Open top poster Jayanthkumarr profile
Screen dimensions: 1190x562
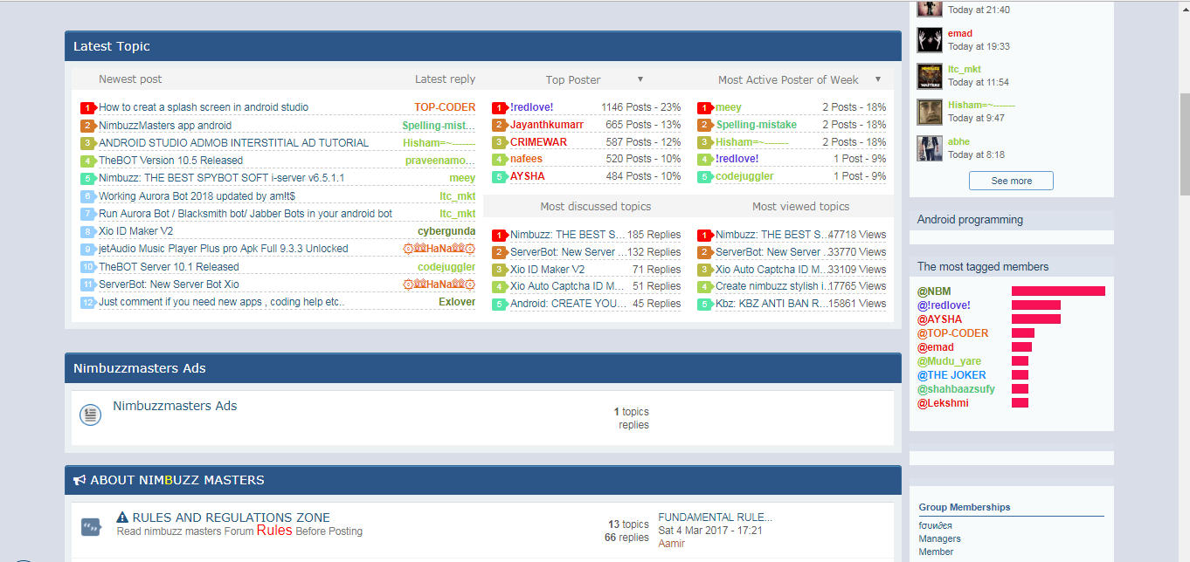click(547, 125)
